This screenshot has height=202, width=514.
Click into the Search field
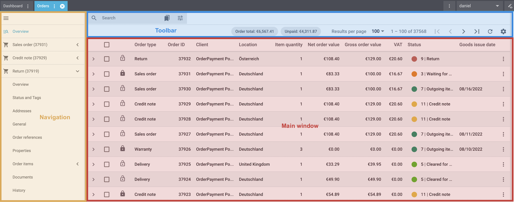[130, 18]
